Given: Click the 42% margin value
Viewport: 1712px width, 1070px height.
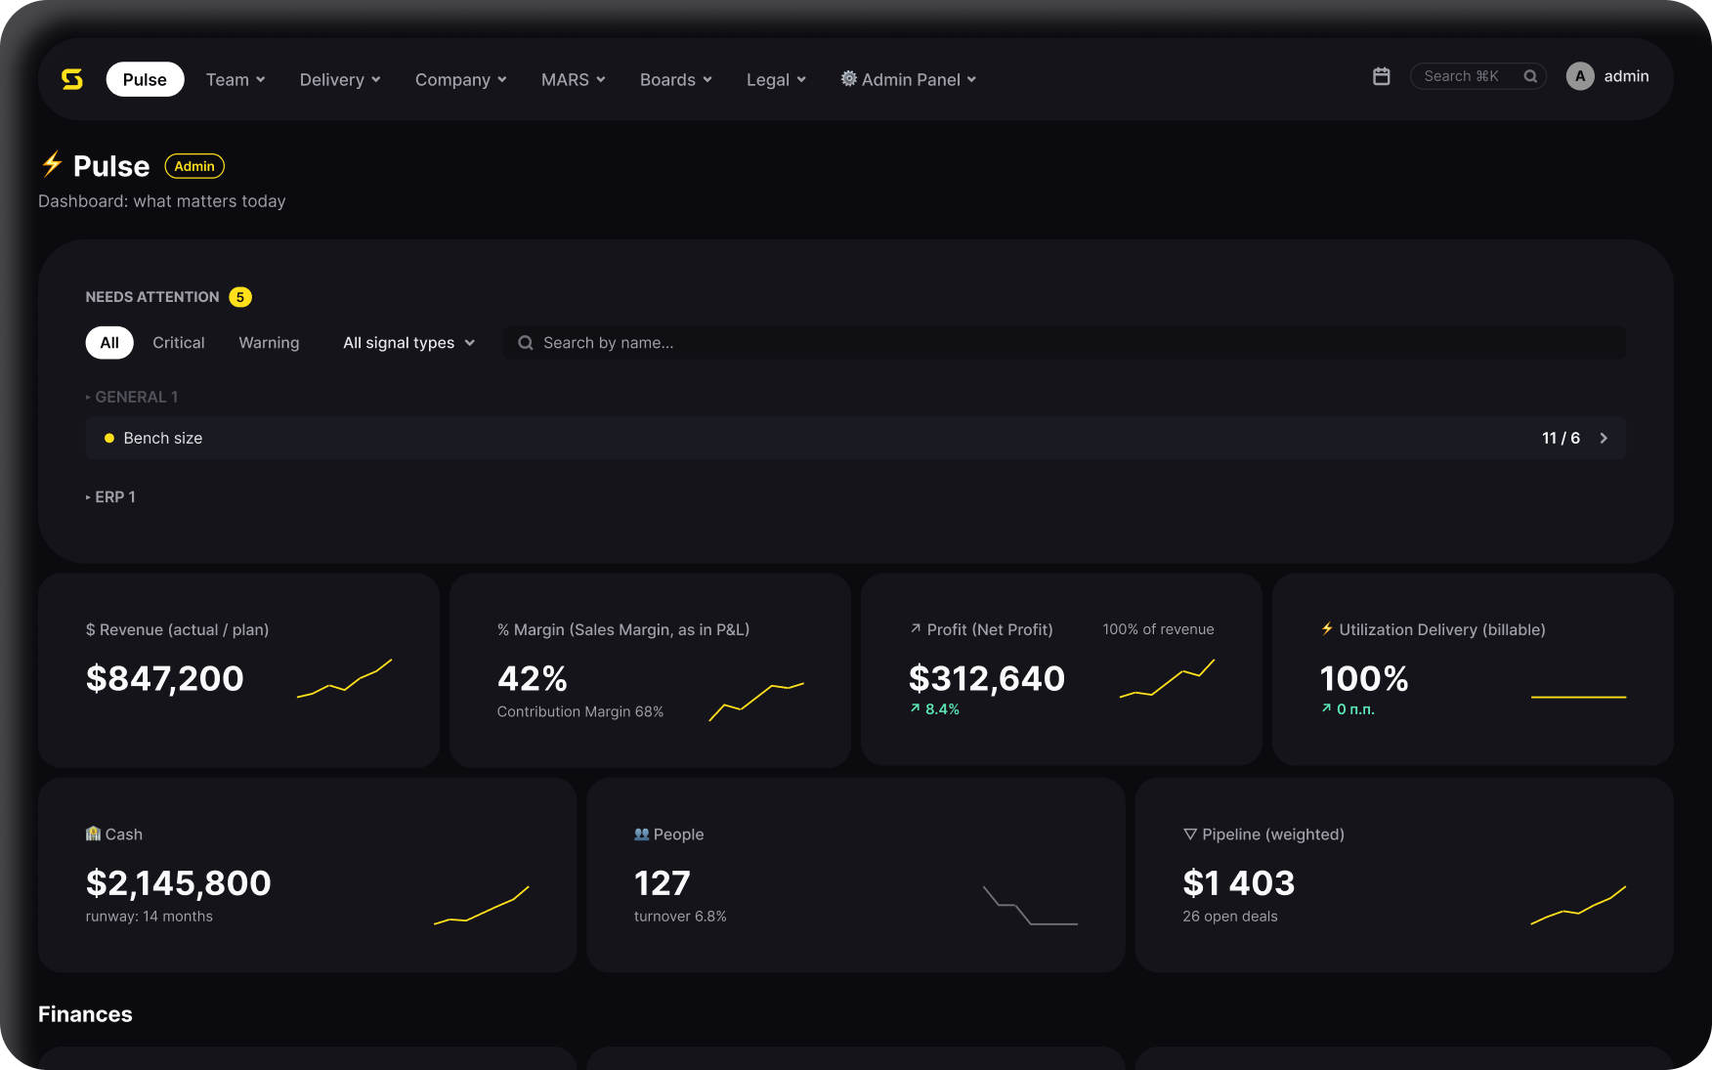Looking at the screenshot, I should 533,678.
